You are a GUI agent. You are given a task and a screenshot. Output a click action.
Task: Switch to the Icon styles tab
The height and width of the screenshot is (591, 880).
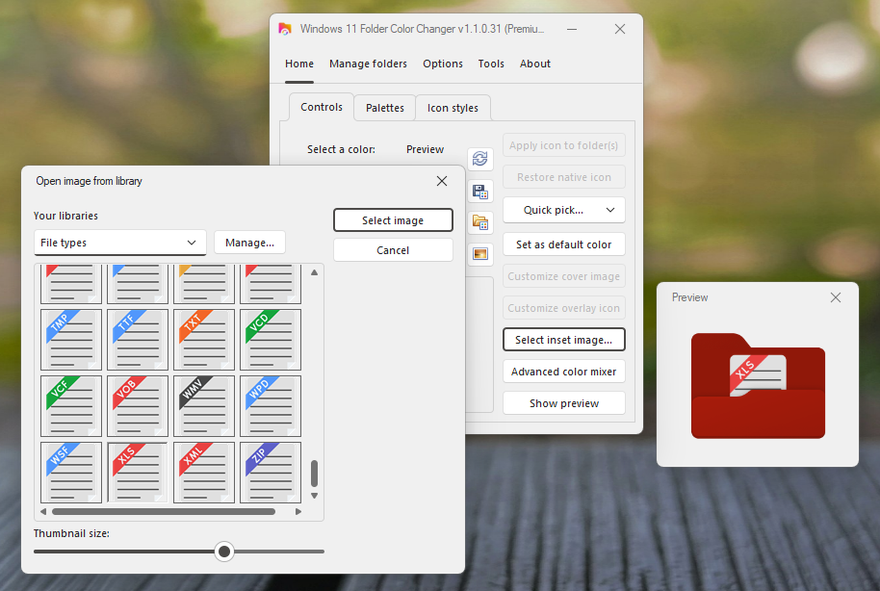[453, 108]
